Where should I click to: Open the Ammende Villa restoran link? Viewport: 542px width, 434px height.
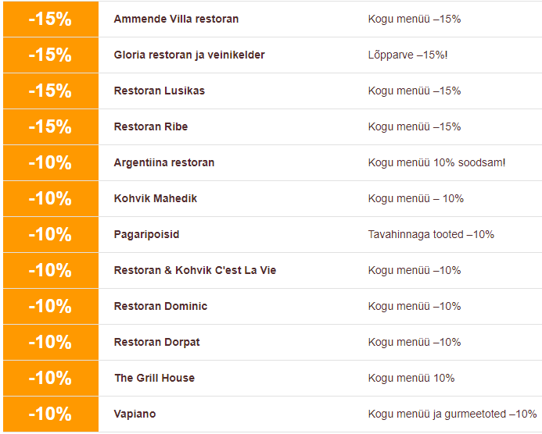coord(176,19)
